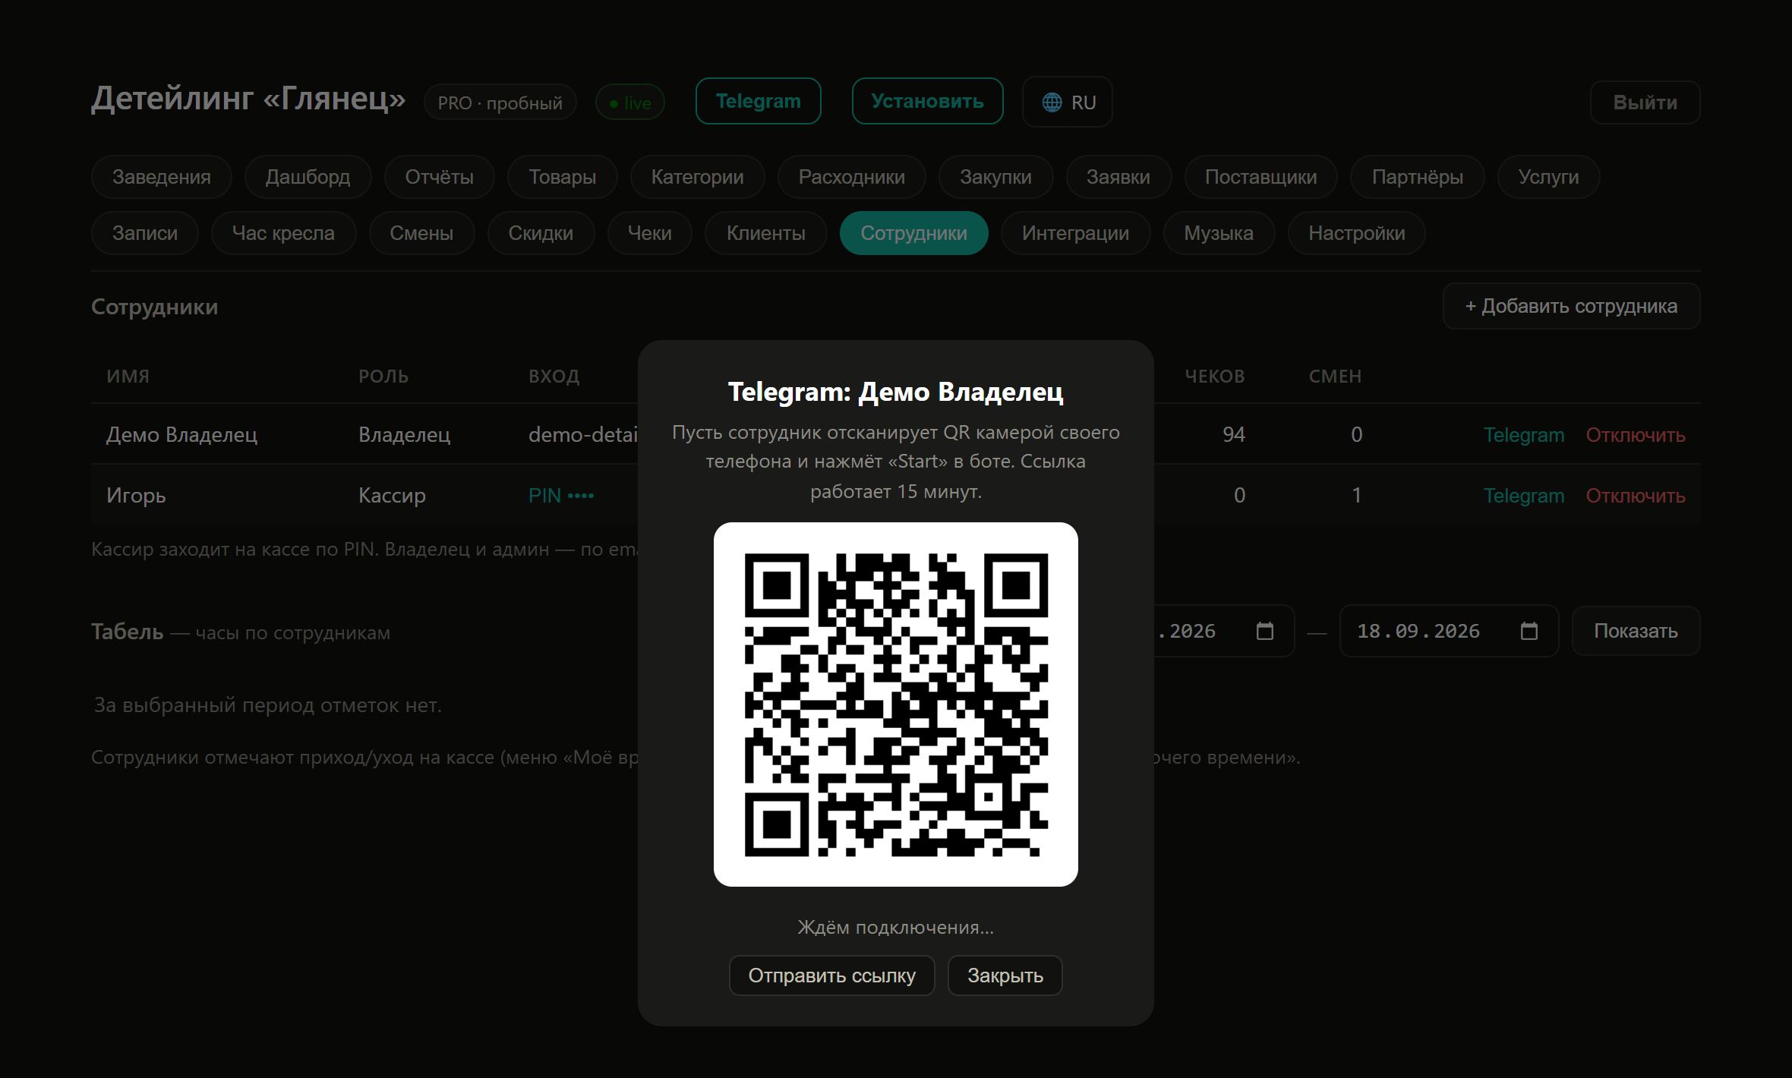Go to the Скидки tab
1792x1078 pixels.
[x=541, y=233]
